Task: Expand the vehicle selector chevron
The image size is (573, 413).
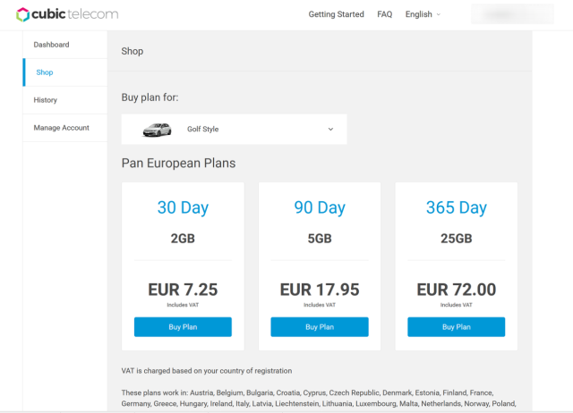Action: pyautogui.click(x=330, y=130)
